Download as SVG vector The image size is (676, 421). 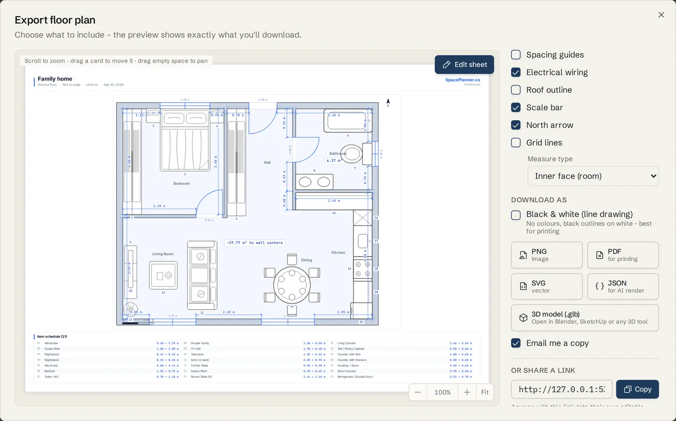coord(547,286)
